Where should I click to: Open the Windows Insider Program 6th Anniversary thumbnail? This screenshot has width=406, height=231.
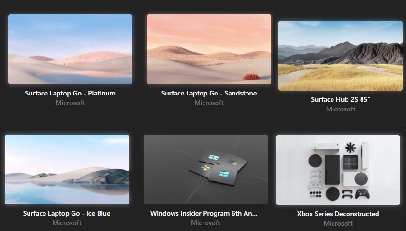(x=205, y=169)
